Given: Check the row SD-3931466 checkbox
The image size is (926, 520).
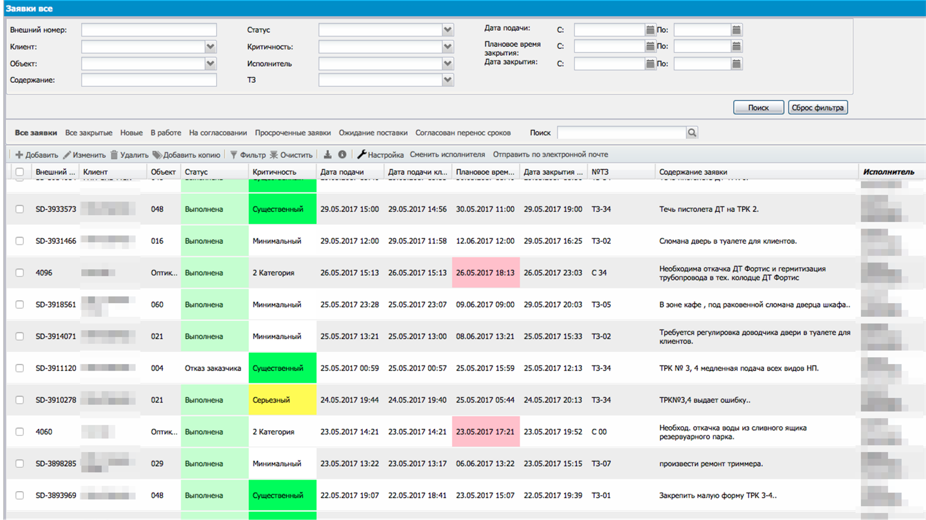Looking at the screenshot, I should pos(19,241).
